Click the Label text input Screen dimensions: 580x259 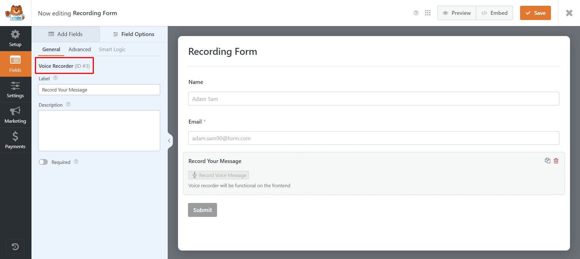(x=99, y=90)
